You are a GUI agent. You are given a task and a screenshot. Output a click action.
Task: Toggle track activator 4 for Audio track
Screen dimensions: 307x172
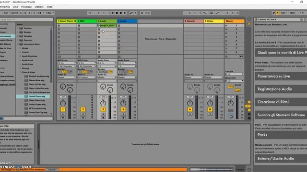(x=123, y=109)
